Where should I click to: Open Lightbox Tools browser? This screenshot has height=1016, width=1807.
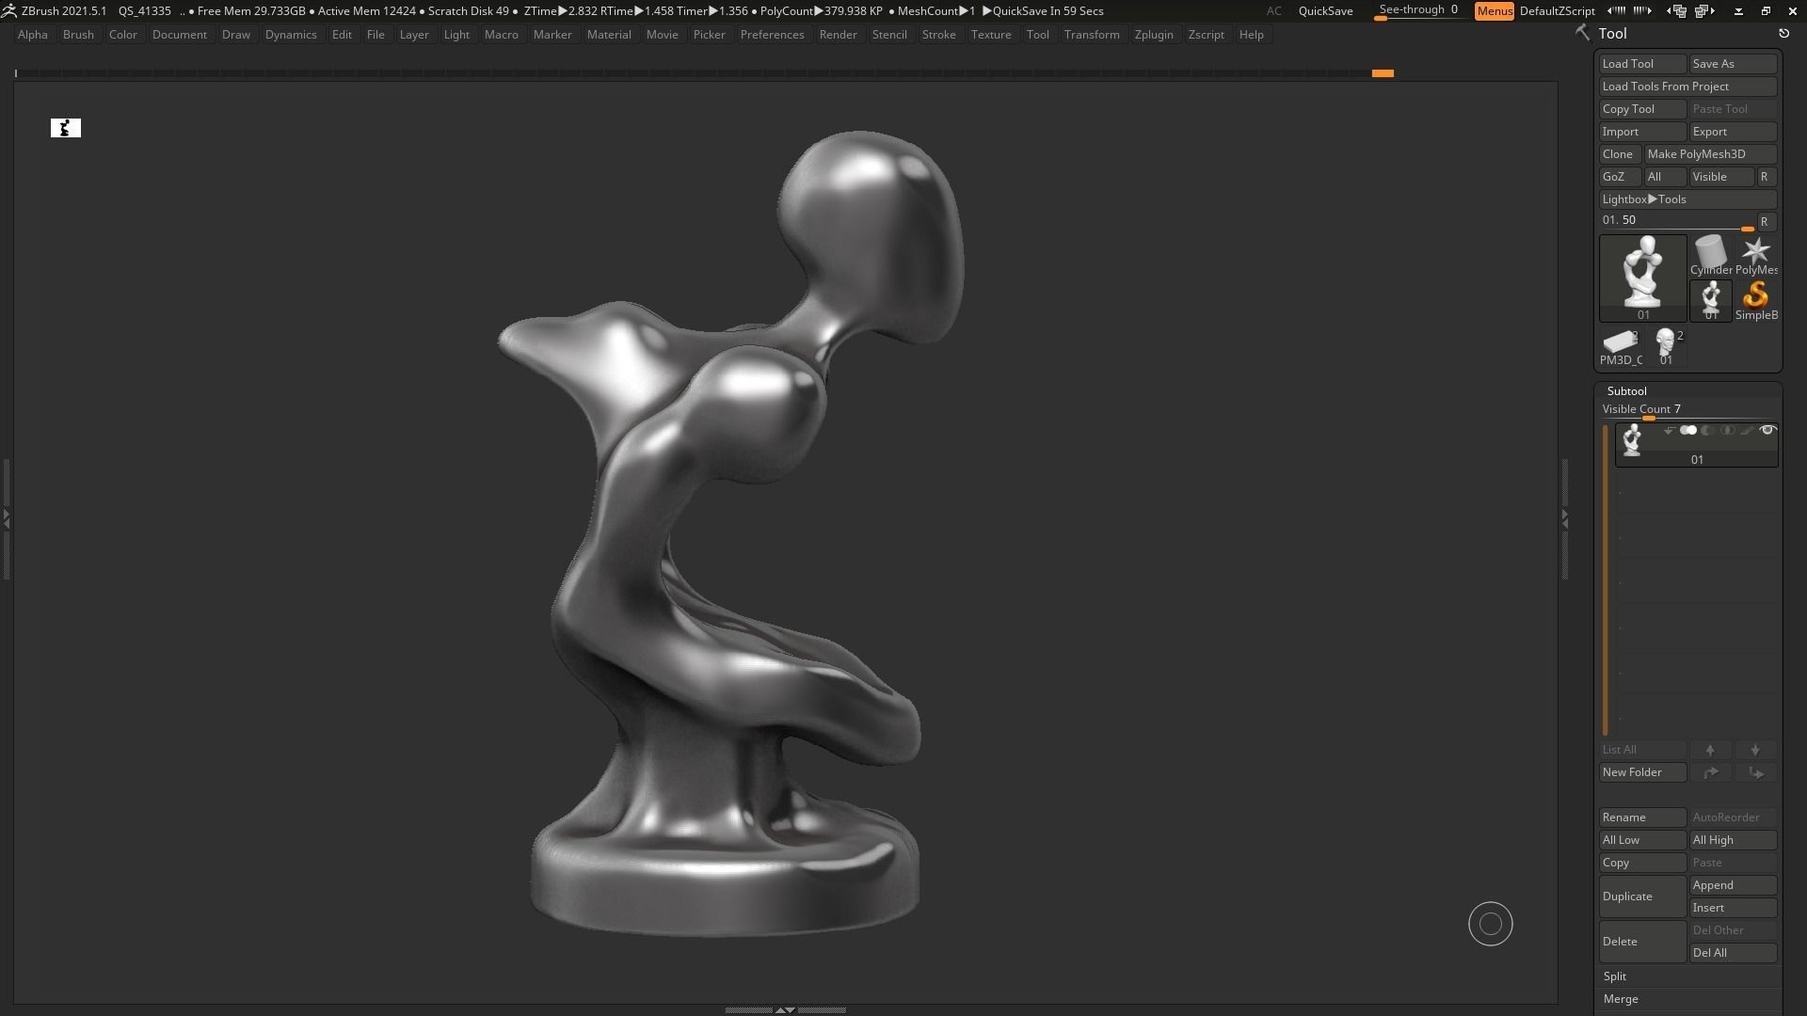click(1687, 199)
